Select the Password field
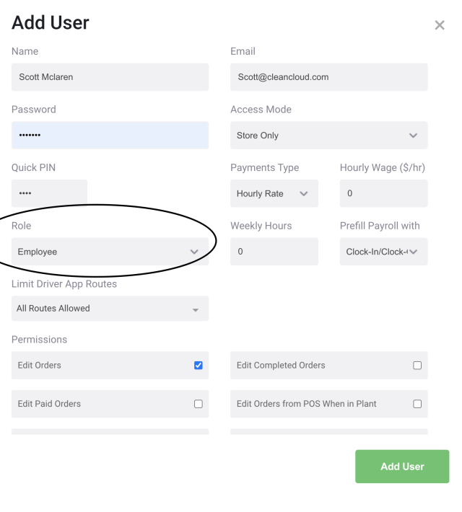The height and width of the screenshot is (512, 462). (110, 136)
